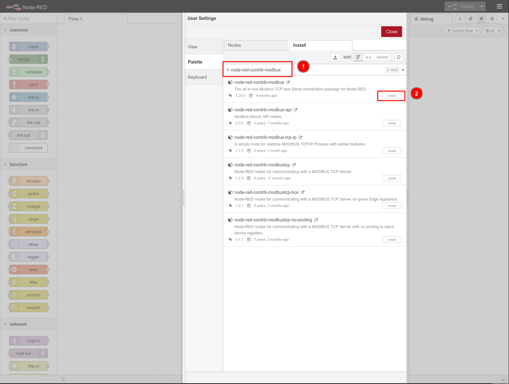Open external link for node-red-contrib-modbus-tcp-ip
The image size is (509, 384).
(300, 137)
